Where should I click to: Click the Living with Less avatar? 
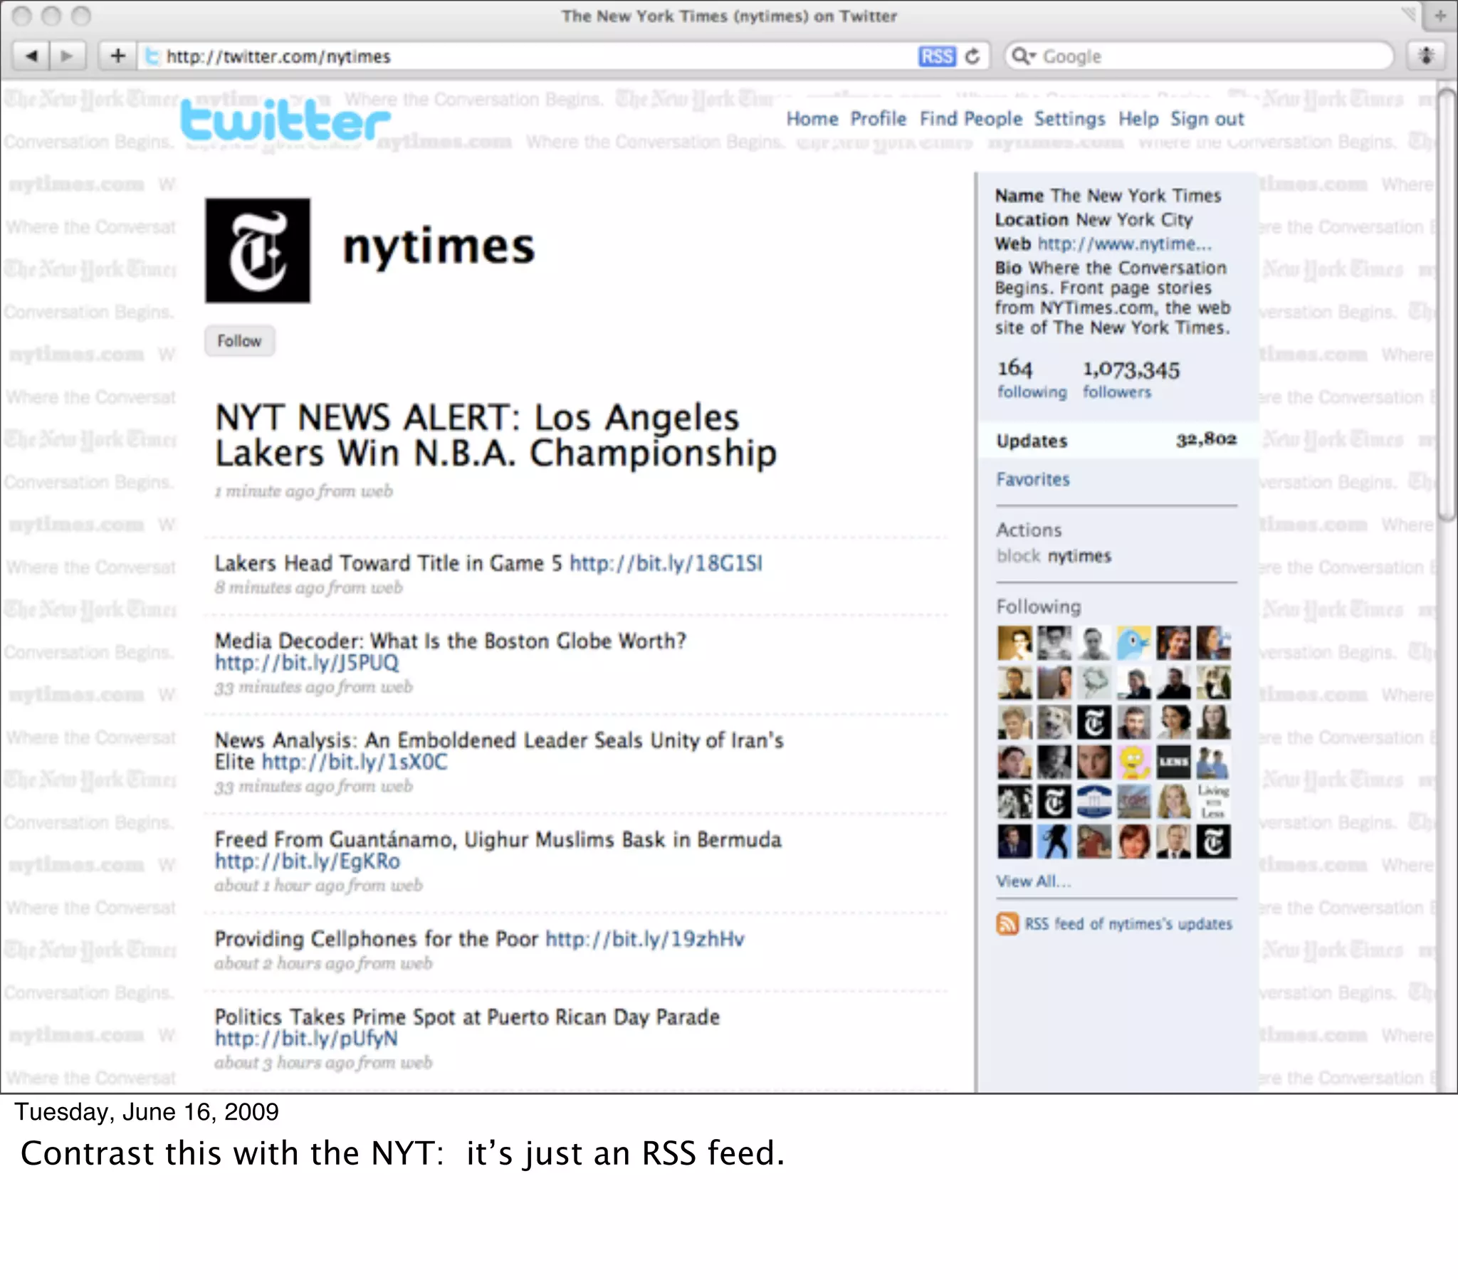pyautogui.click(x=1213, y=802)
